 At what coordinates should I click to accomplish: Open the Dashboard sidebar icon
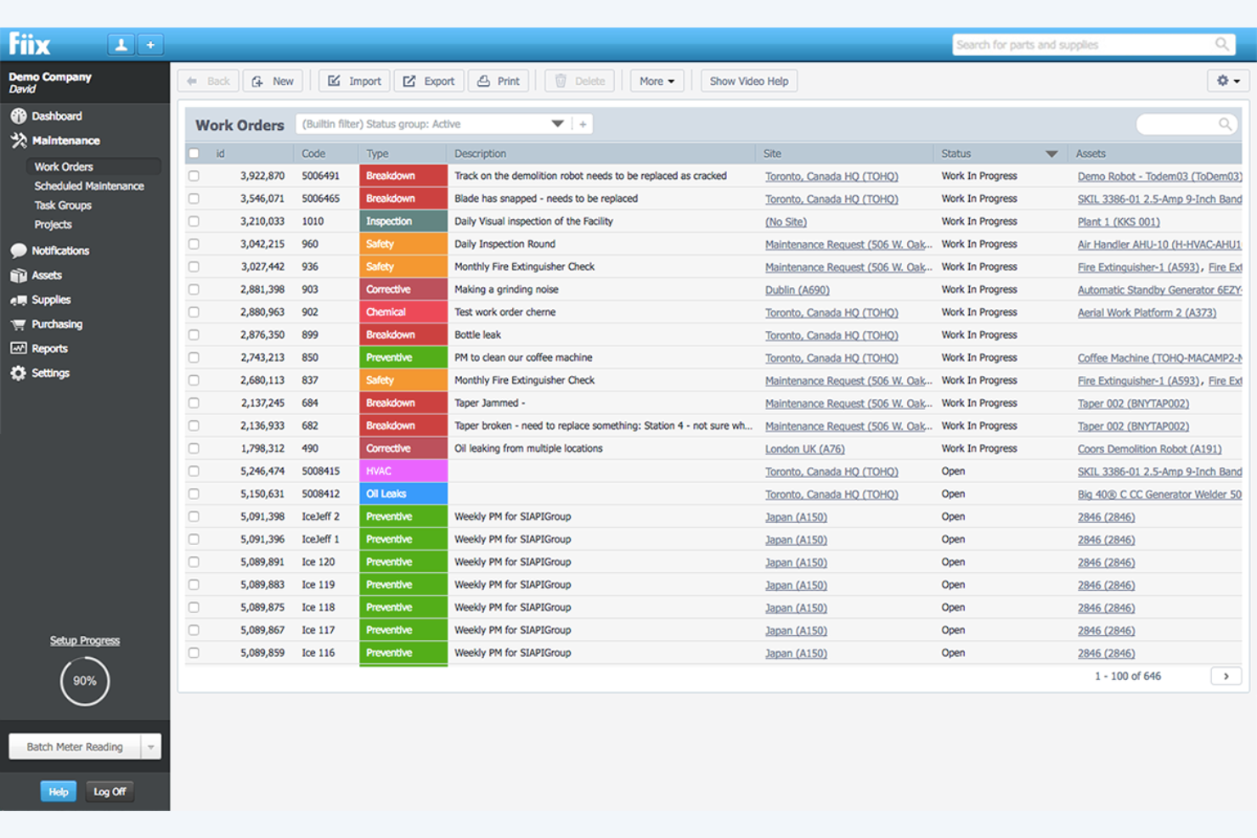click(18, 116)
